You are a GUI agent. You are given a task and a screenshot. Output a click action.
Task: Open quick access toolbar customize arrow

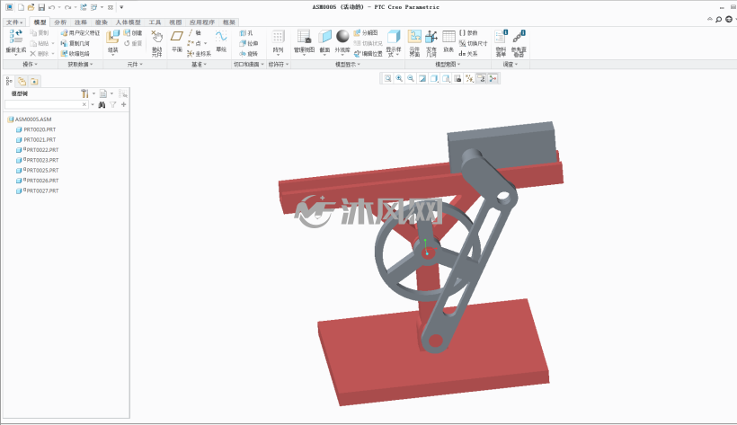(121, 7)
